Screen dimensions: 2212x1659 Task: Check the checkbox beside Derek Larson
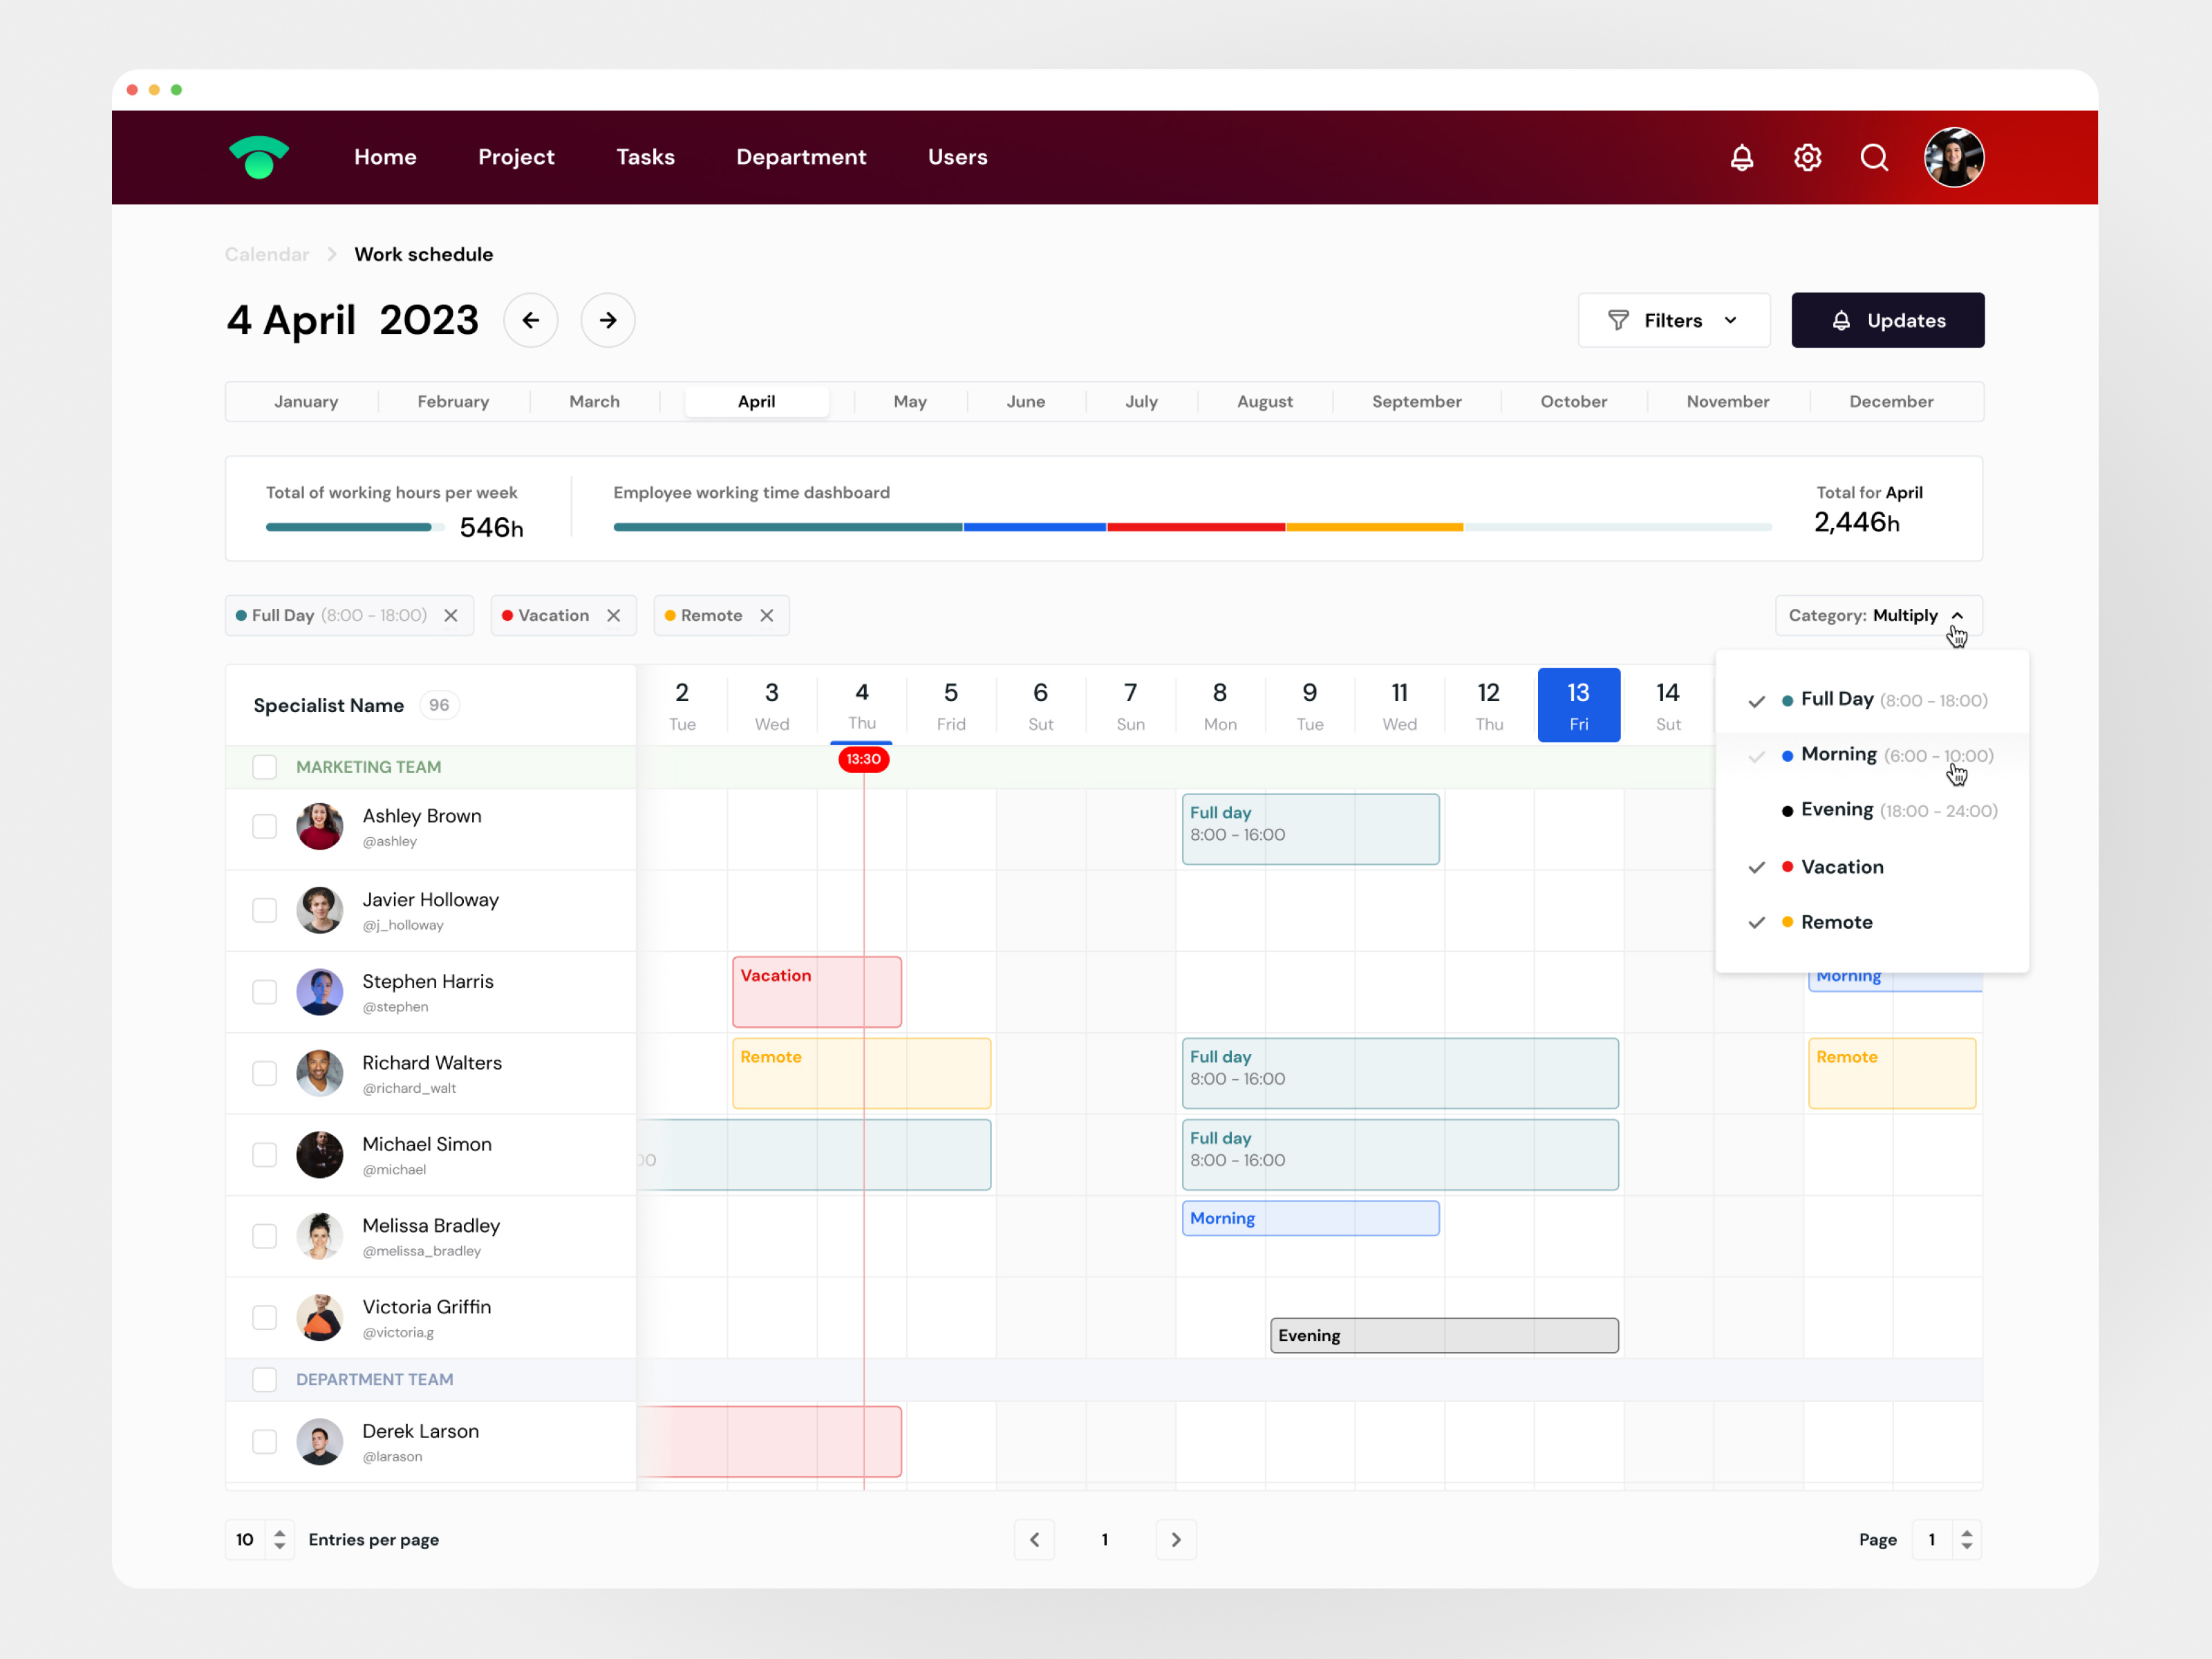(265, 1441)
